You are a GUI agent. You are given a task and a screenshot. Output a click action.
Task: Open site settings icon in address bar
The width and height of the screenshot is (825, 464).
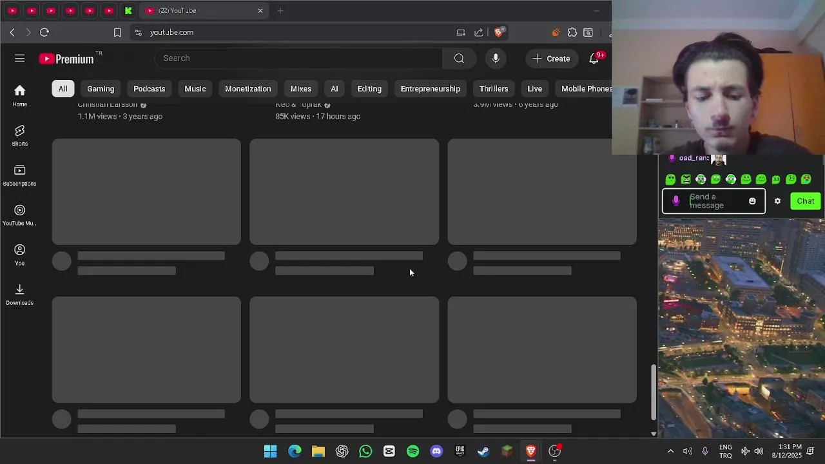pos(138,32)
